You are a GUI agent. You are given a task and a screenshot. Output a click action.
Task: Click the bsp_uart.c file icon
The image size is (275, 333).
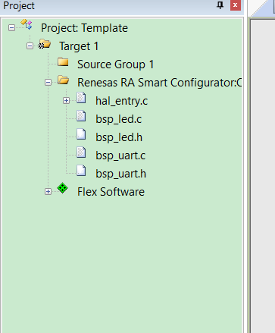pos(81,152)
